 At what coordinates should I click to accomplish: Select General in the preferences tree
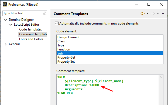[x=14, y=44]
